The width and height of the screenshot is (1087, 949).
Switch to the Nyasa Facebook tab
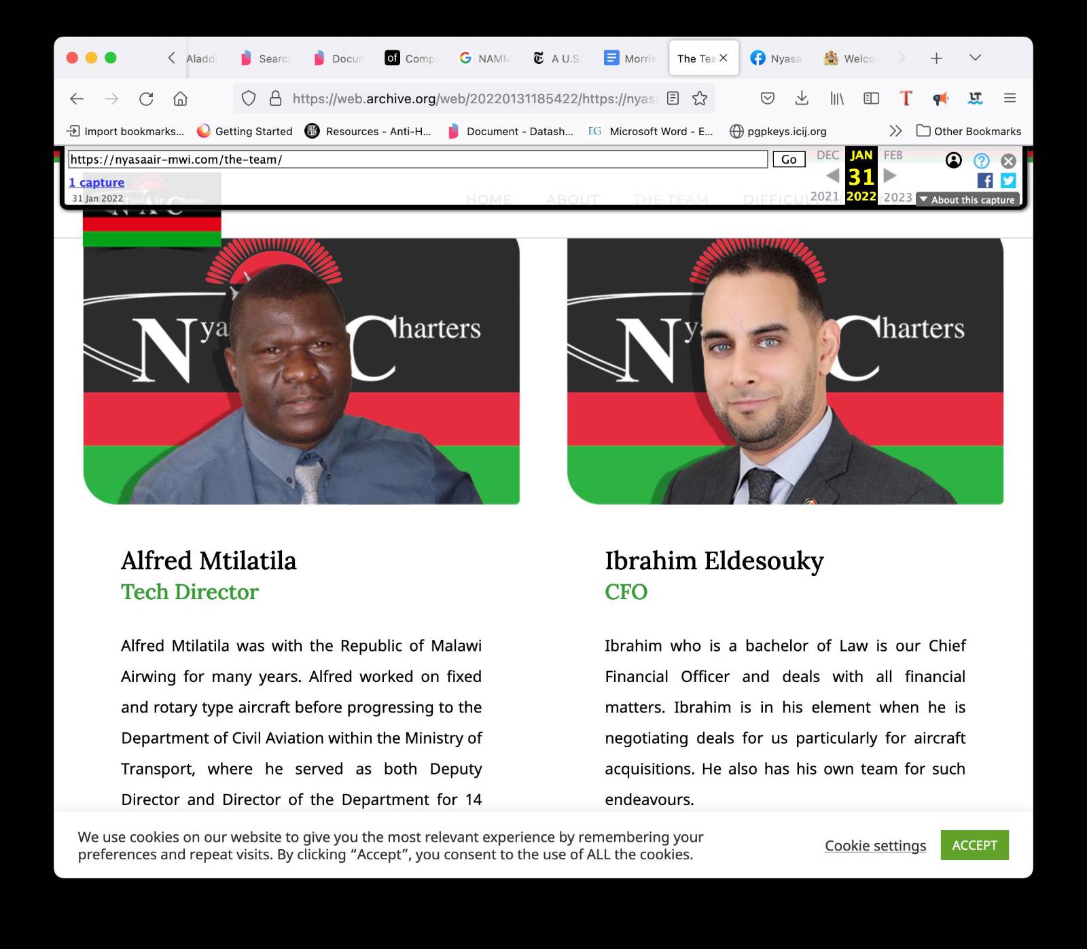pyautogui.click(x=777, y=58)
